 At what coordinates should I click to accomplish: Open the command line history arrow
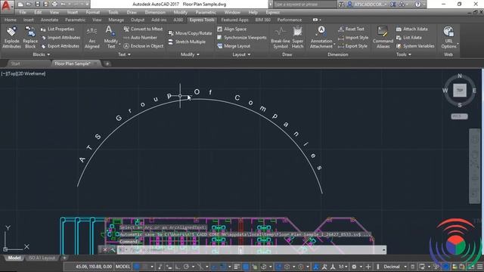pos(384,250)
